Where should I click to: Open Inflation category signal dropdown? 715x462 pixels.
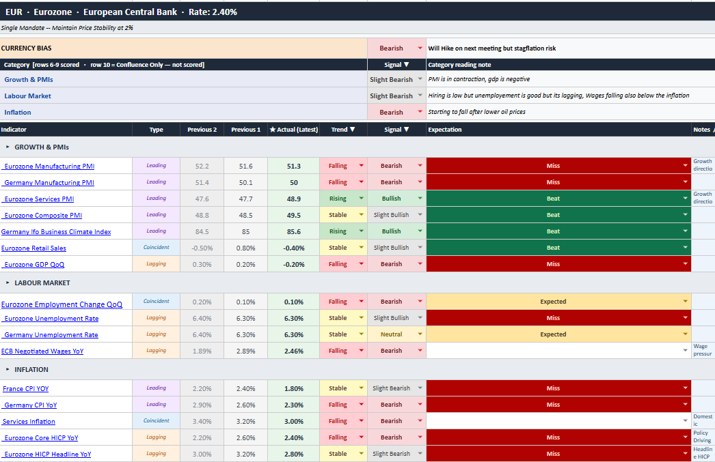point(420,112)
